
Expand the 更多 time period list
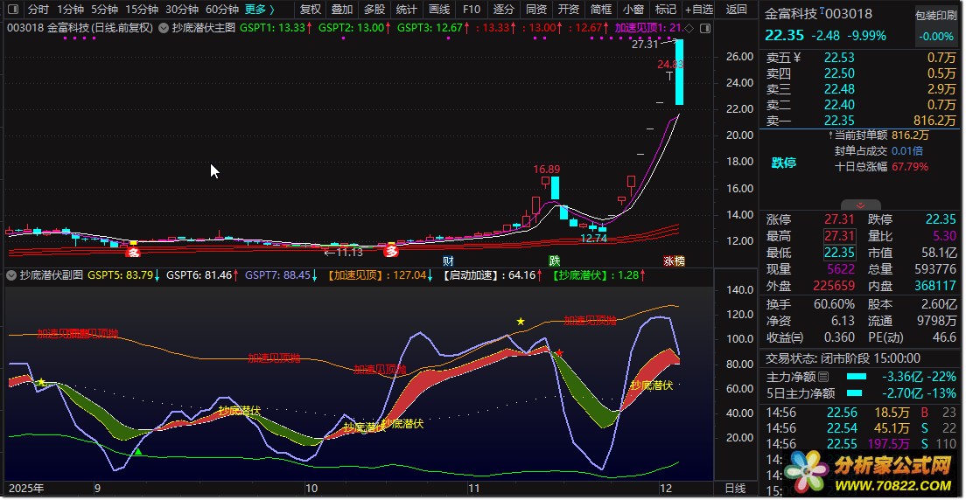259,10
